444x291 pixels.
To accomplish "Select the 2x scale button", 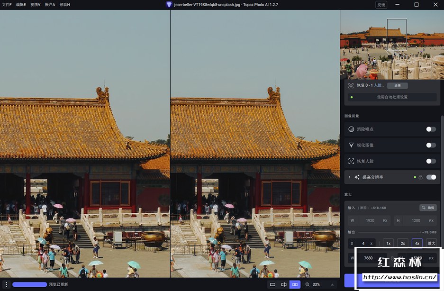I will (403, 244).
